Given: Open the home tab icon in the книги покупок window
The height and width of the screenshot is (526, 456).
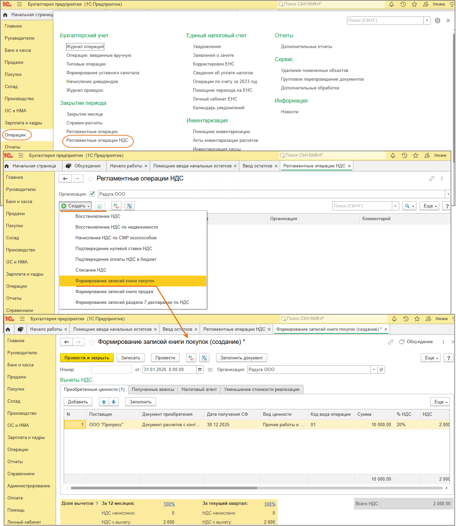Looking at the screenshot, I should (8, 329).
